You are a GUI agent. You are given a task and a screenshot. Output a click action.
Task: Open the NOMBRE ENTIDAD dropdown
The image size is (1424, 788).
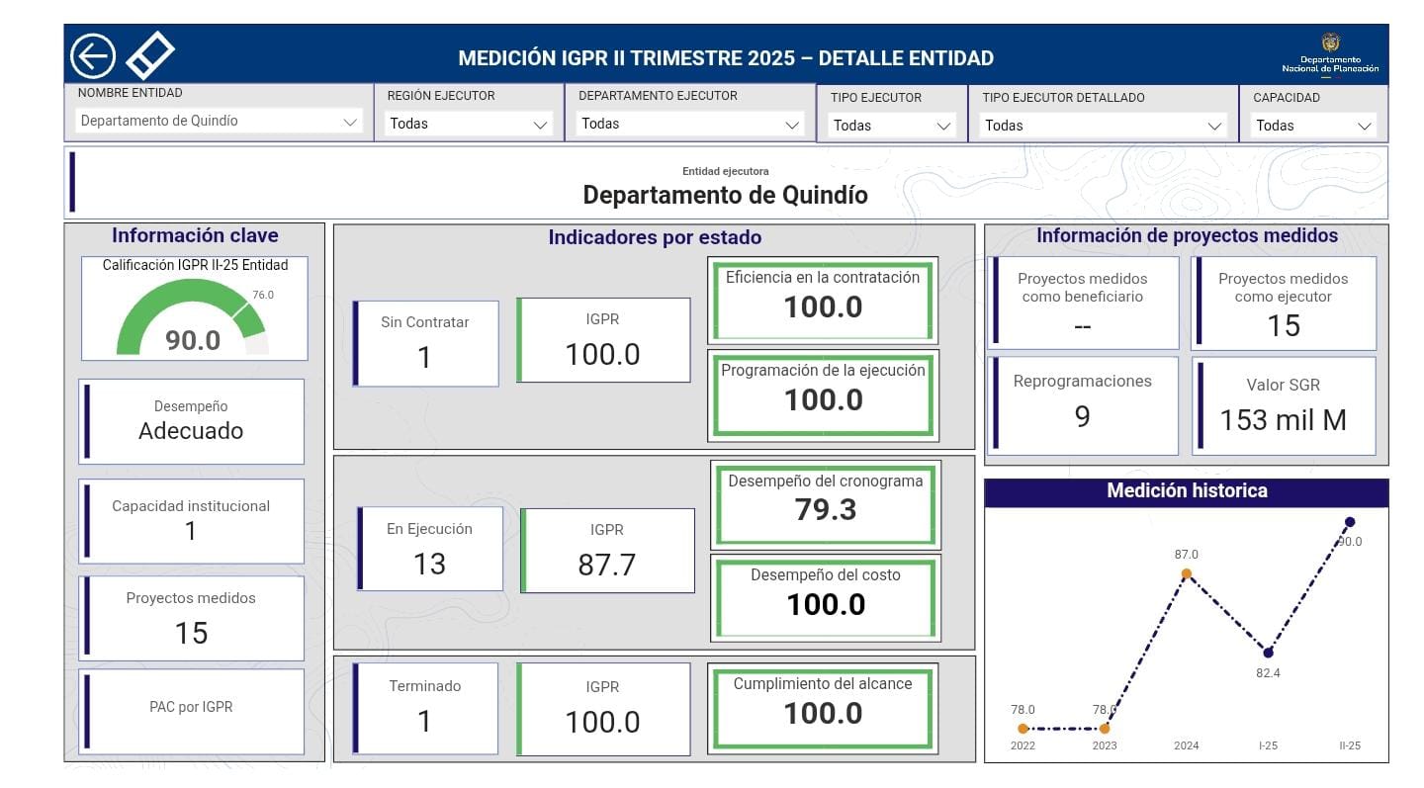coord(219,122)
